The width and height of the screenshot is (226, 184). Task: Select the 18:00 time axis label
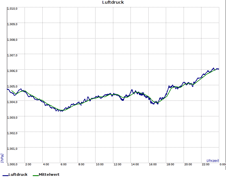tap(170, 164)
